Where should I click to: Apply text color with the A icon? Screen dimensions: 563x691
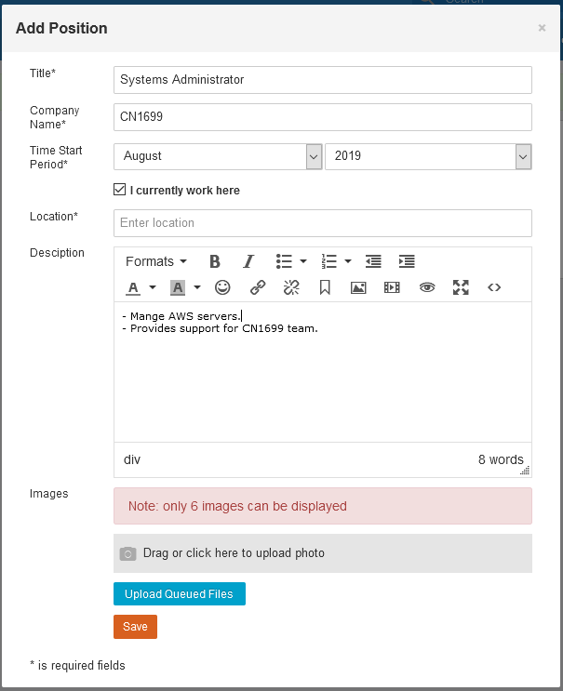point(133,287)
